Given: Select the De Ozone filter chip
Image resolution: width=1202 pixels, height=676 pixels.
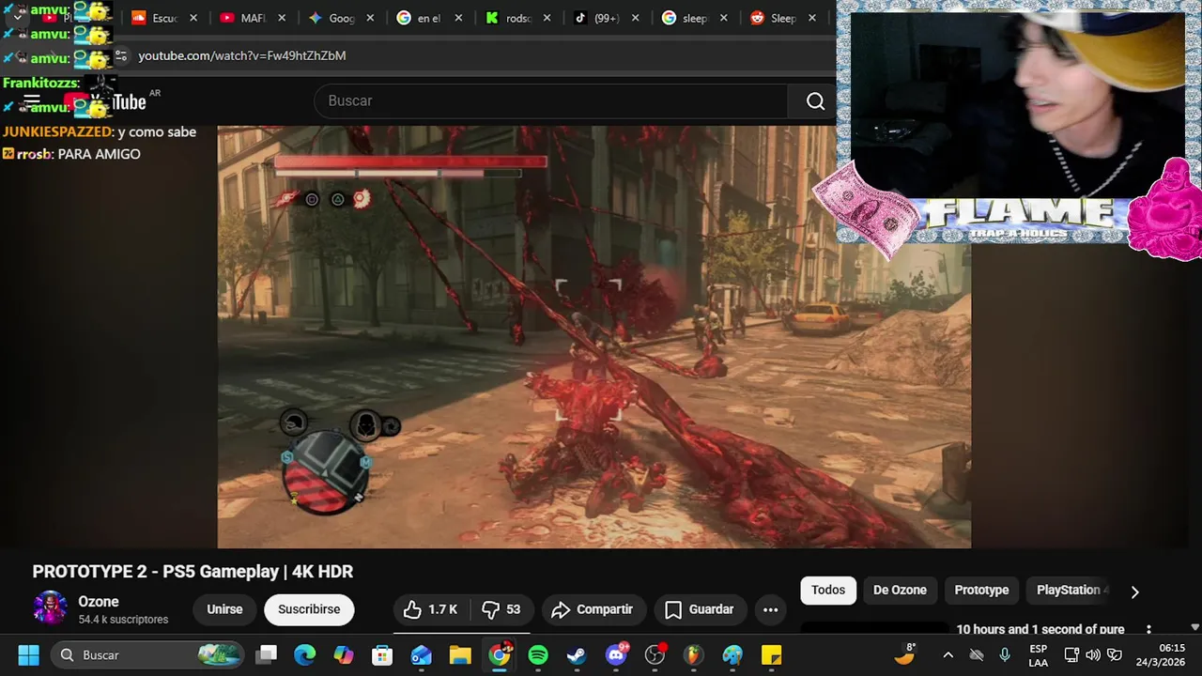Looking at the screenshot, I should pos(900,590).
